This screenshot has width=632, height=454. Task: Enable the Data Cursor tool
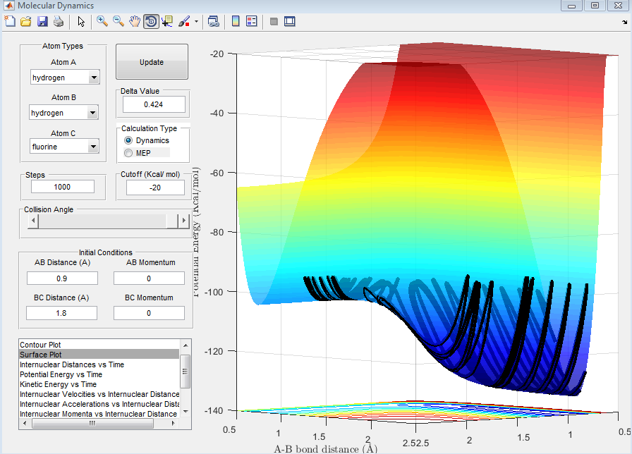(167, 22)
